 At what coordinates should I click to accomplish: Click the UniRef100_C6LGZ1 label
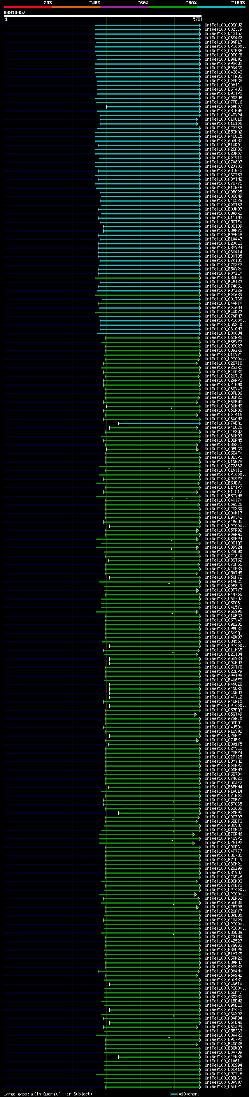(223, 1086)
